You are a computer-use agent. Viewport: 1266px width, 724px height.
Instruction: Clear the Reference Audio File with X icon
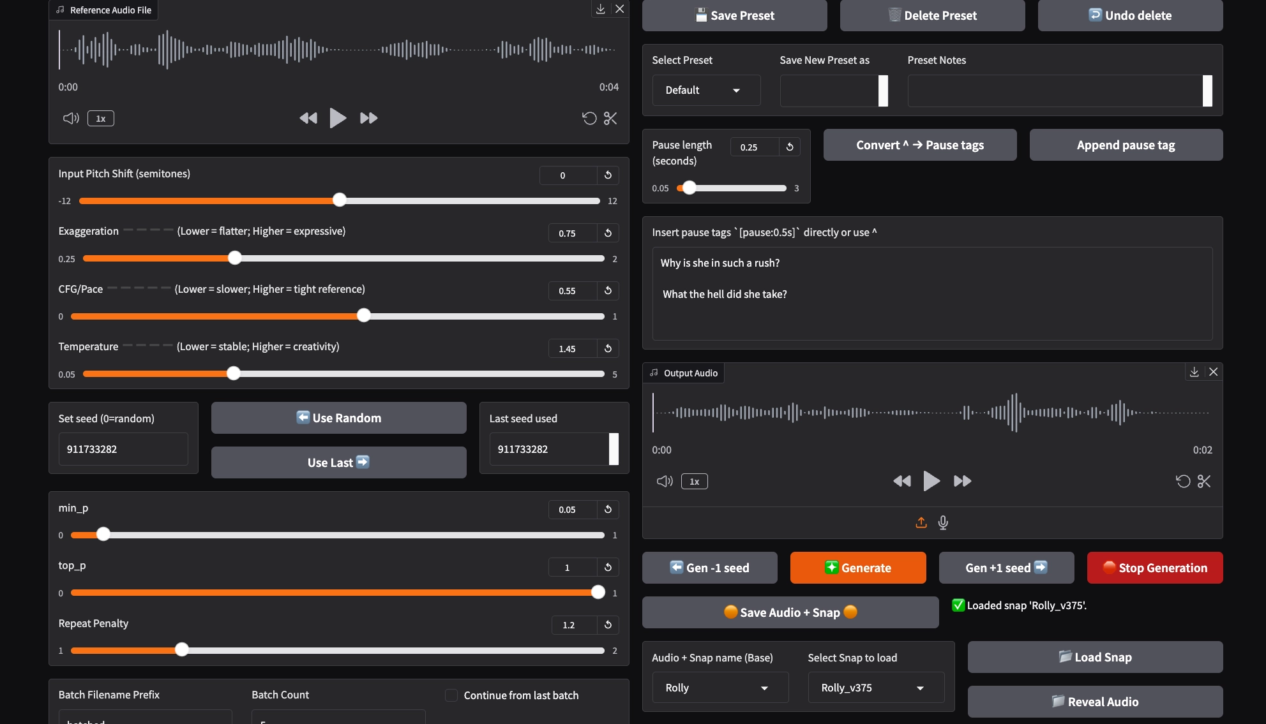619,9
